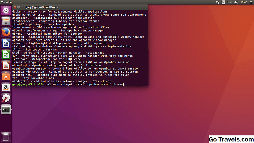Open the En keyboard layout indicator

(223, 2)
